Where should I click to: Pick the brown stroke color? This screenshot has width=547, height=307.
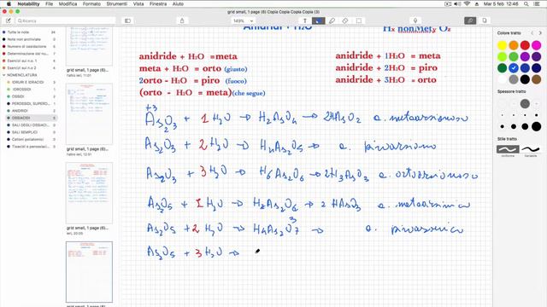tap(536, 79)
